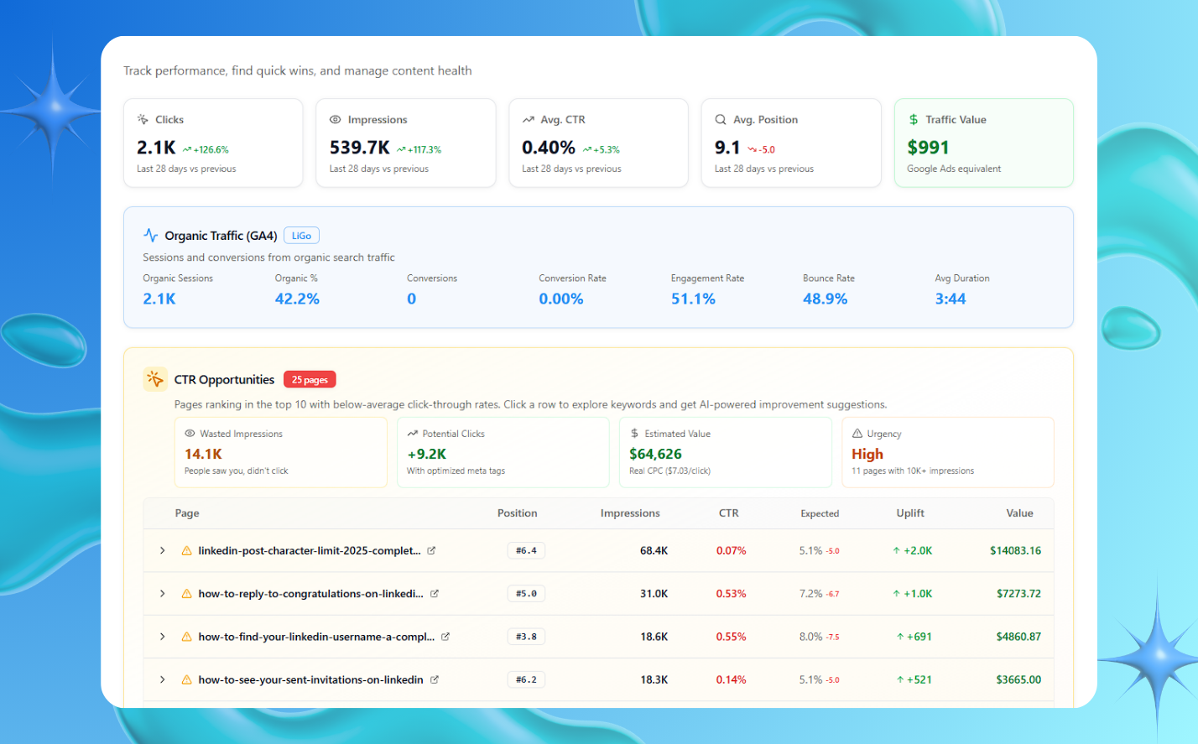Screen dimensions: 1198x744
Task: Click the $4860.87 value cell
Action: pyautogui.click(x=1018, y=637)
